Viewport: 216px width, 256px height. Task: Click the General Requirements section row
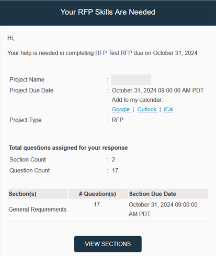108,210
